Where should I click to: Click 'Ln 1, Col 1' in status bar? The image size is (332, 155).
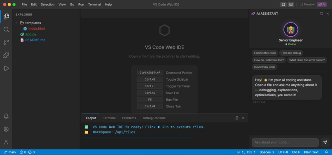[x=246, y=152]
